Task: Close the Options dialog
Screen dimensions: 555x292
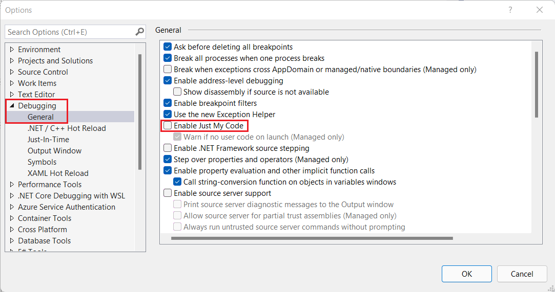Action: [x=539, y=10]
